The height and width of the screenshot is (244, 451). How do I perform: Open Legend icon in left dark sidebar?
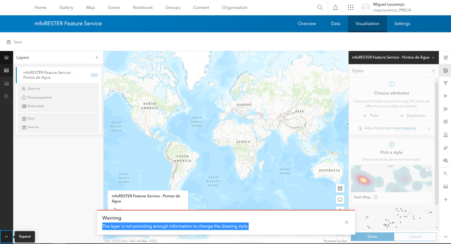coord(6,96)
